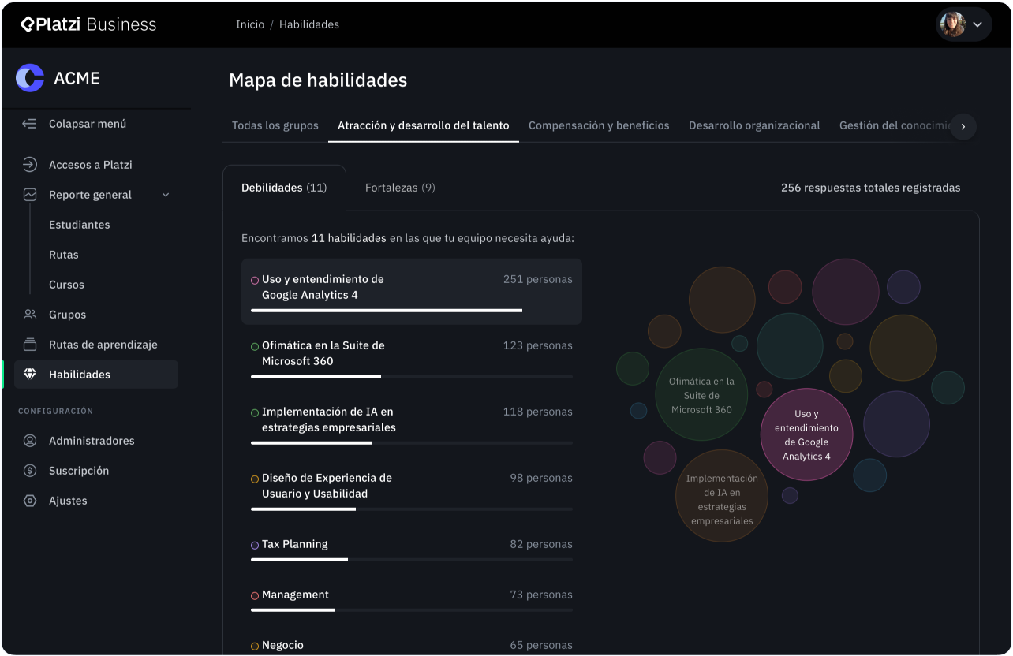Click the Grupos people icon
Image resolution: width=1013 pixels, height=656 pixels.
pos(30,315)
